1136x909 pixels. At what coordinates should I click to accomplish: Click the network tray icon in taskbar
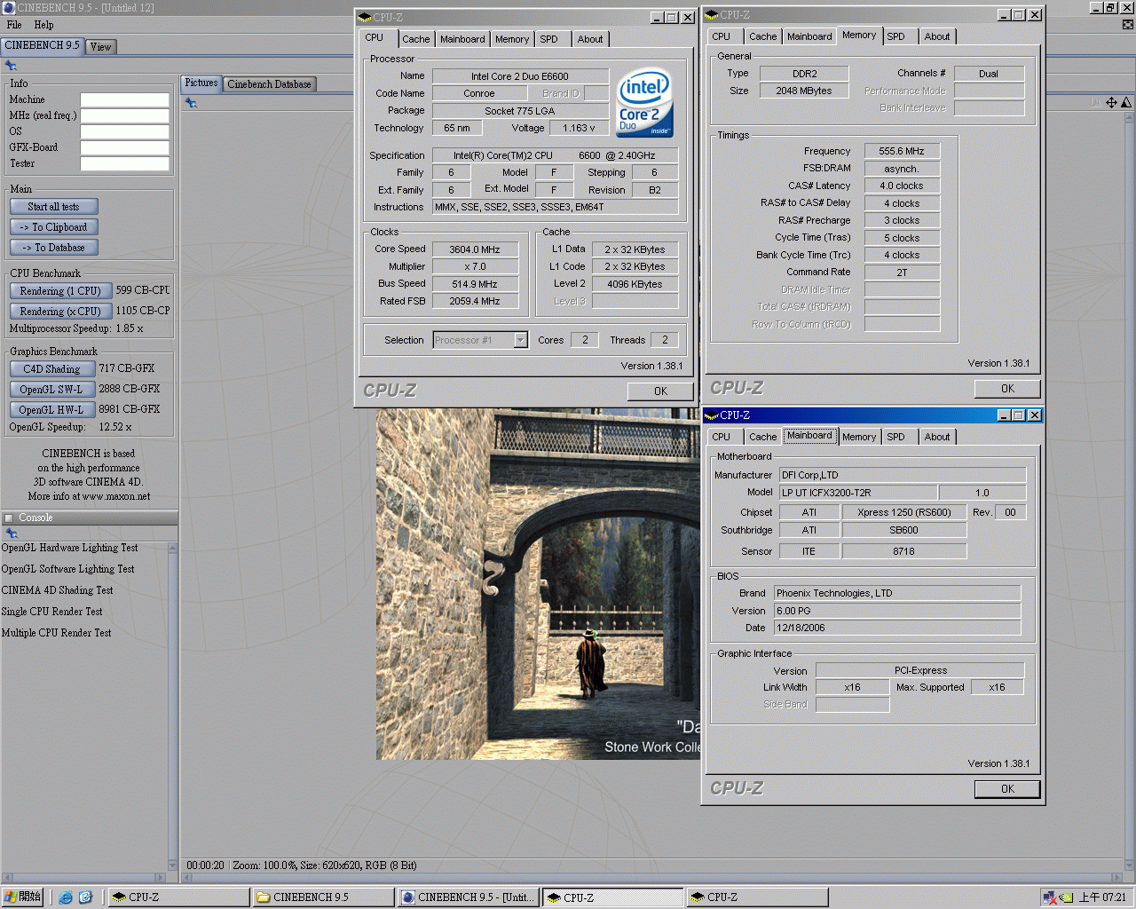pyautogui.click(x=1051, y=897)
